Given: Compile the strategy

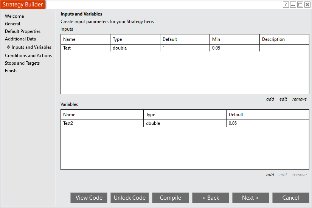Looking at the screenshot, I should point(171,198).
